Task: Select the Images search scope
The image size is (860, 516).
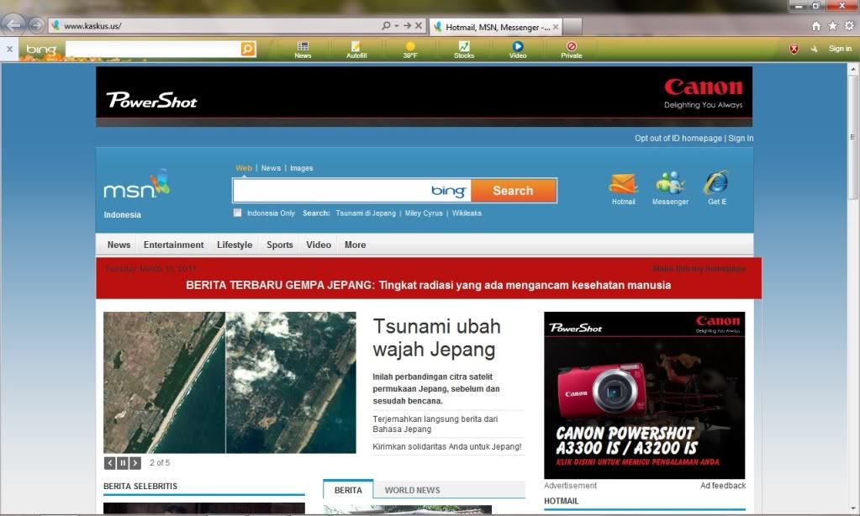Action: (x=301, y=168)
